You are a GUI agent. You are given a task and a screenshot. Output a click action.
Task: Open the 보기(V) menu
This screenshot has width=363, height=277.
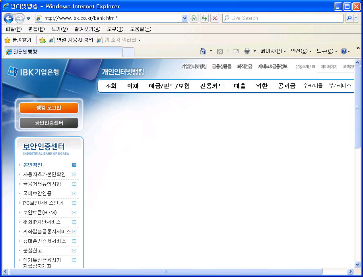[x=60, y=29]
